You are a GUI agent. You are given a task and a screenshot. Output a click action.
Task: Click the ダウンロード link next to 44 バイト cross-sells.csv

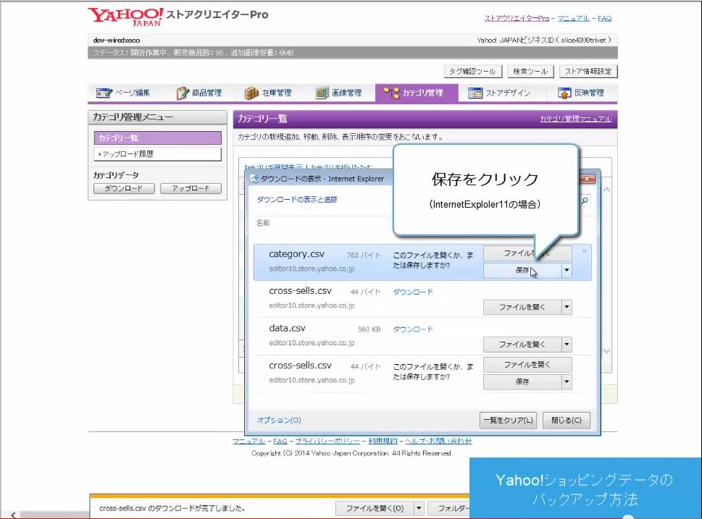[413, 292]
